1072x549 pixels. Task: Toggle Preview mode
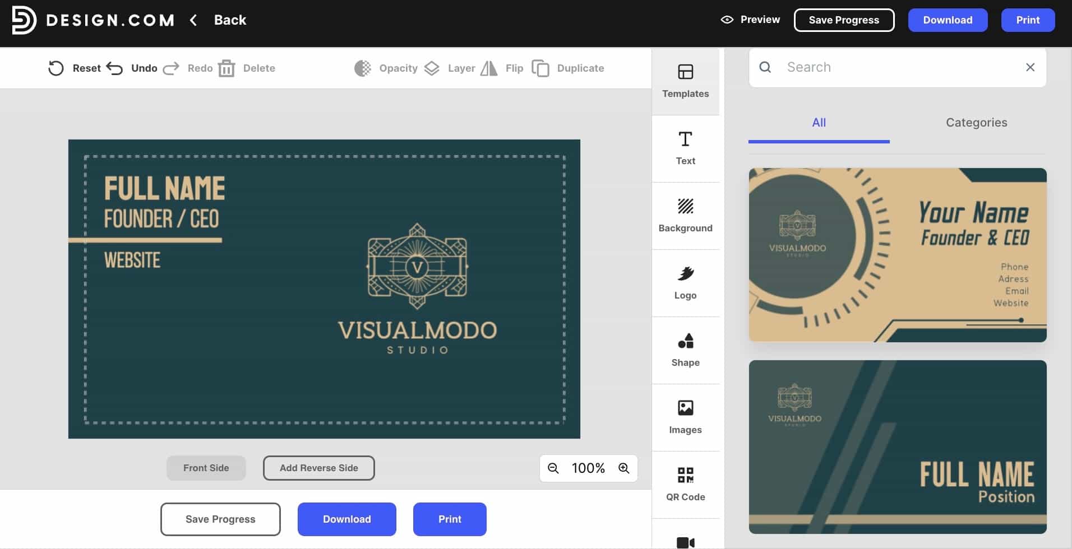coord(750,19)
